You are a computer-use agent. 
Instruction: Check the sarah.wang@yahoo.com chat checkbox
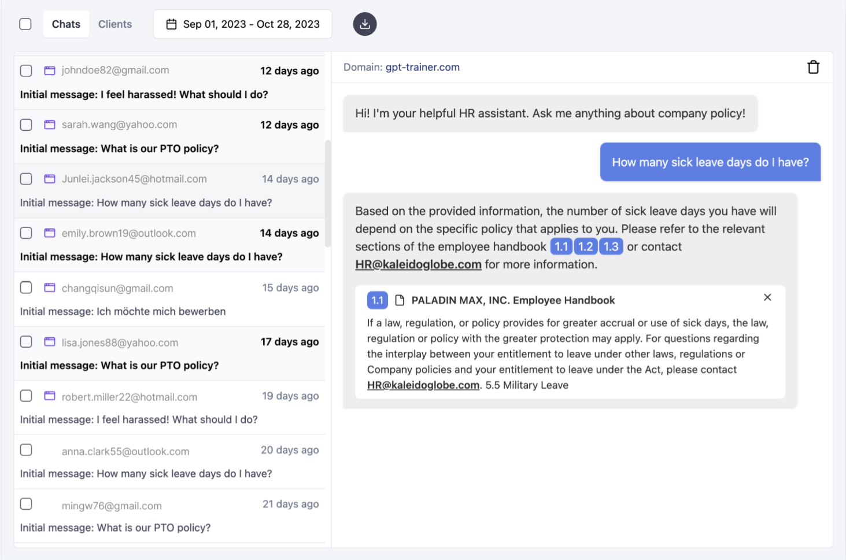26,125
